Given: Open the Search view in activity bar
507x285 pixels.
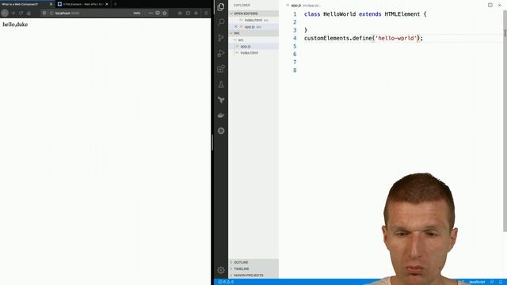Looking at the screenshot, I should pos(221,22).
